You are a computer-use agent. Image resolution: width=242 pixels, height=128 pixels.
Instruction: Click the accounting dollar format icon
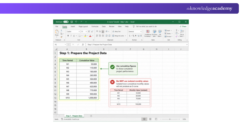130,36
